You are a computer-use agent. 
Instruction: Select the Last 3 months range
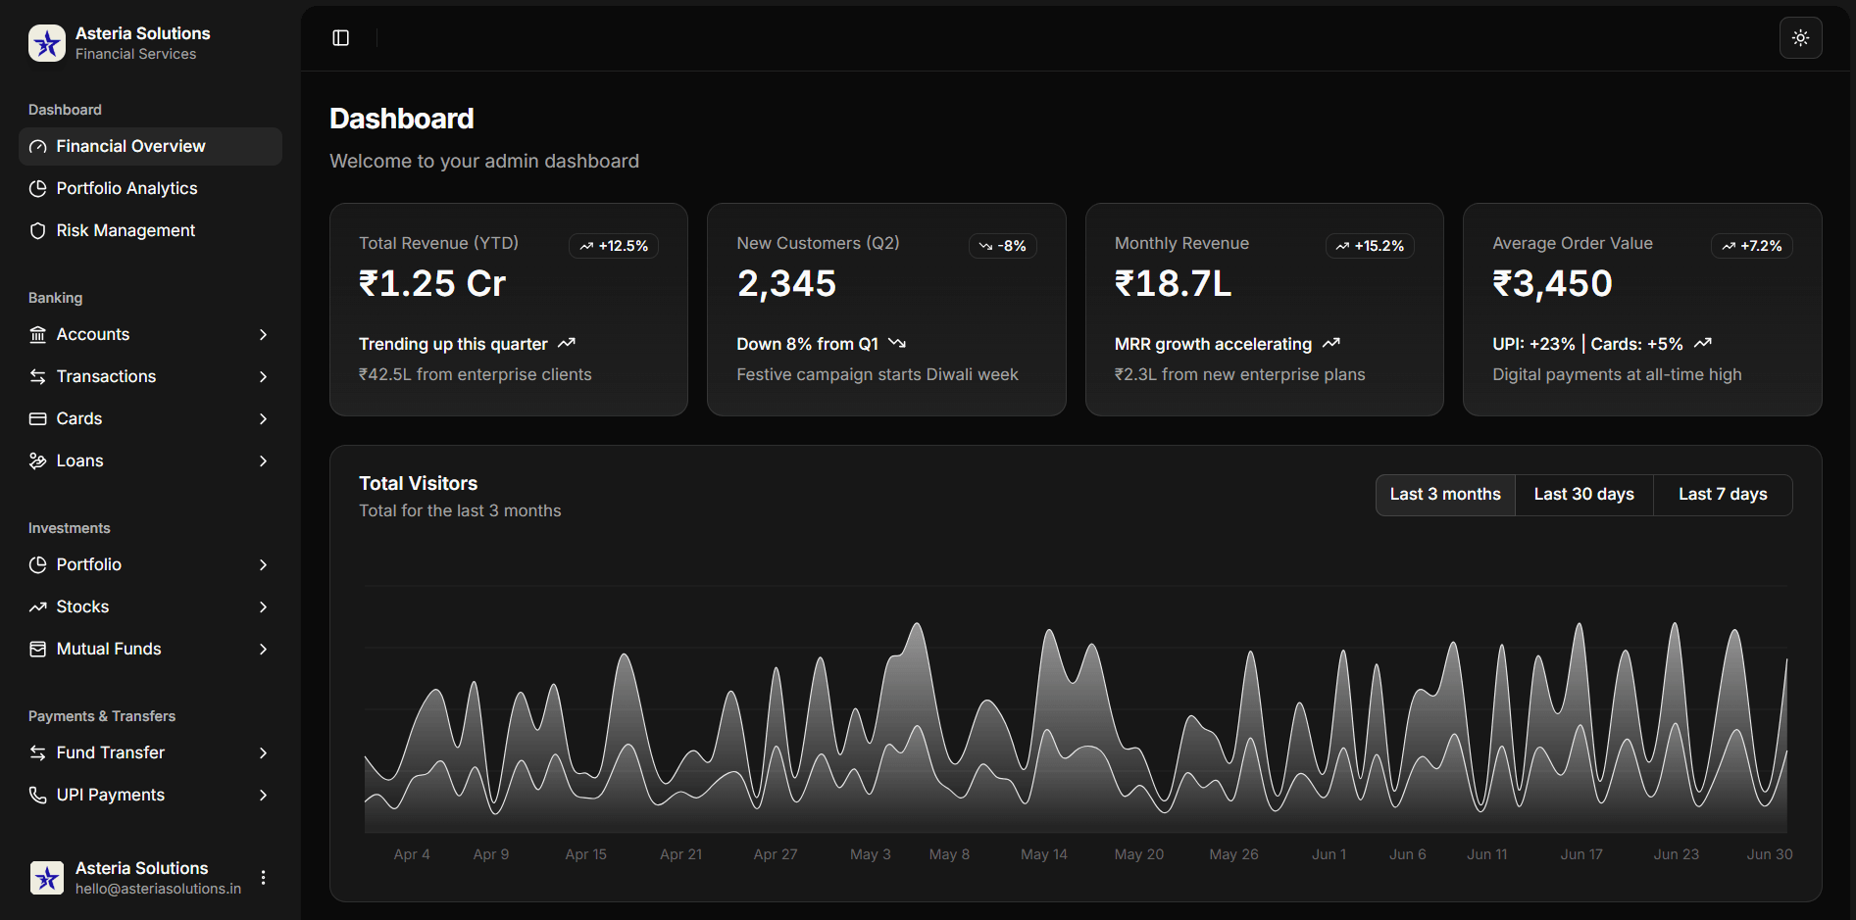(x=1445, y=495)
